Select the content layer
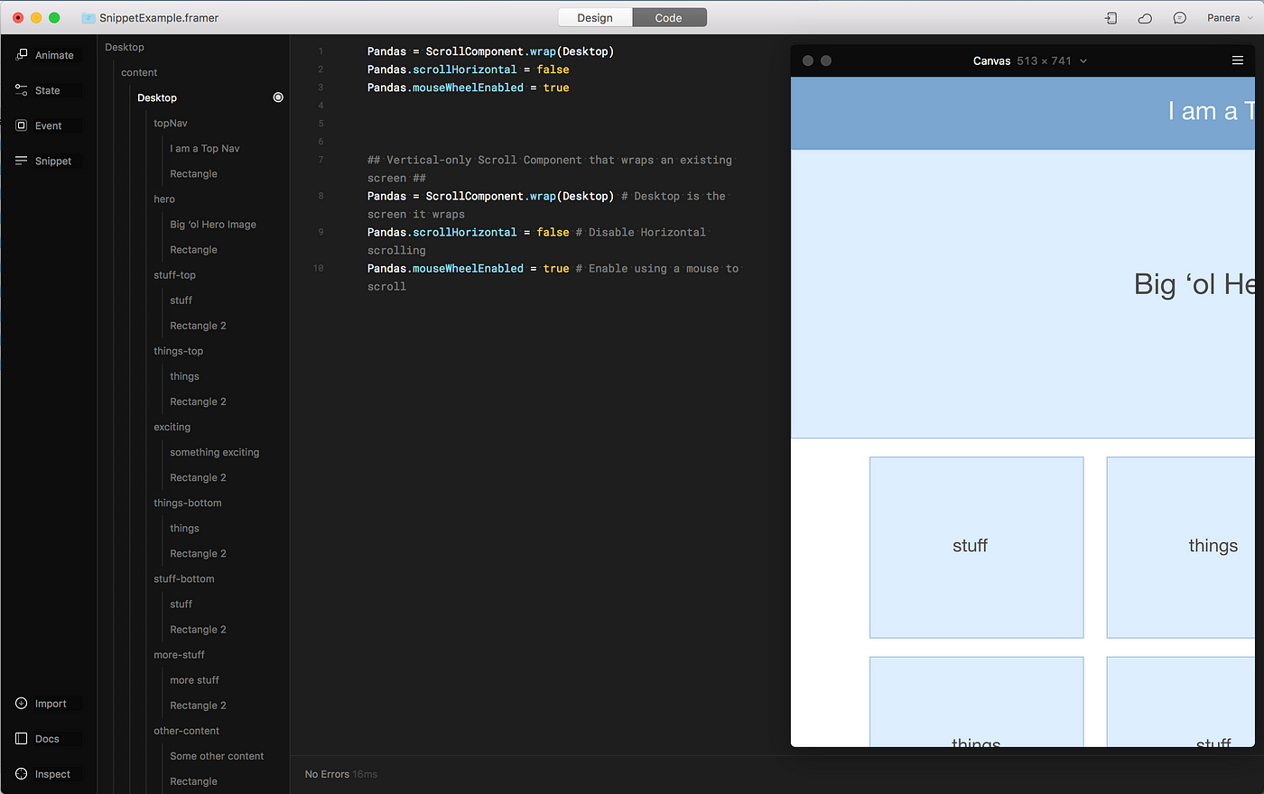The image size is (1264, 794). pos(139,72)
